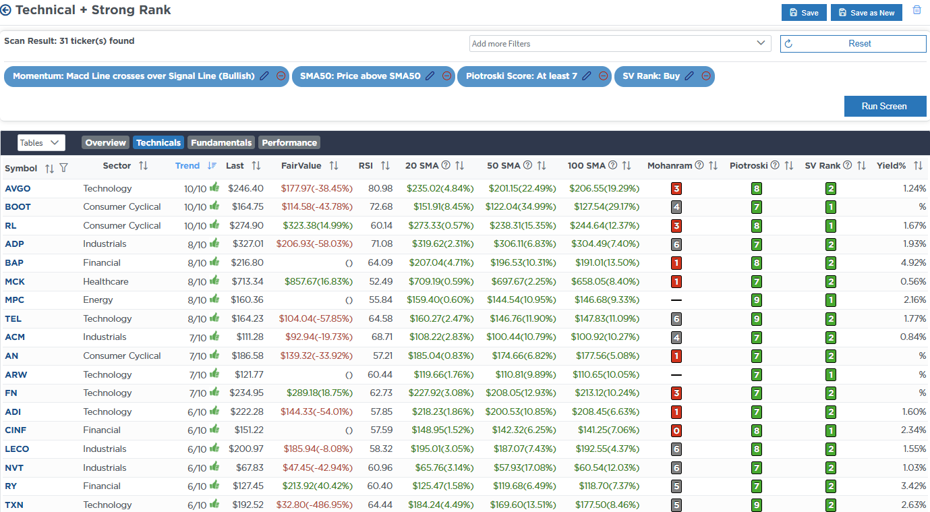Switch to the Fundamentals tab

click(x=222, y=142)
